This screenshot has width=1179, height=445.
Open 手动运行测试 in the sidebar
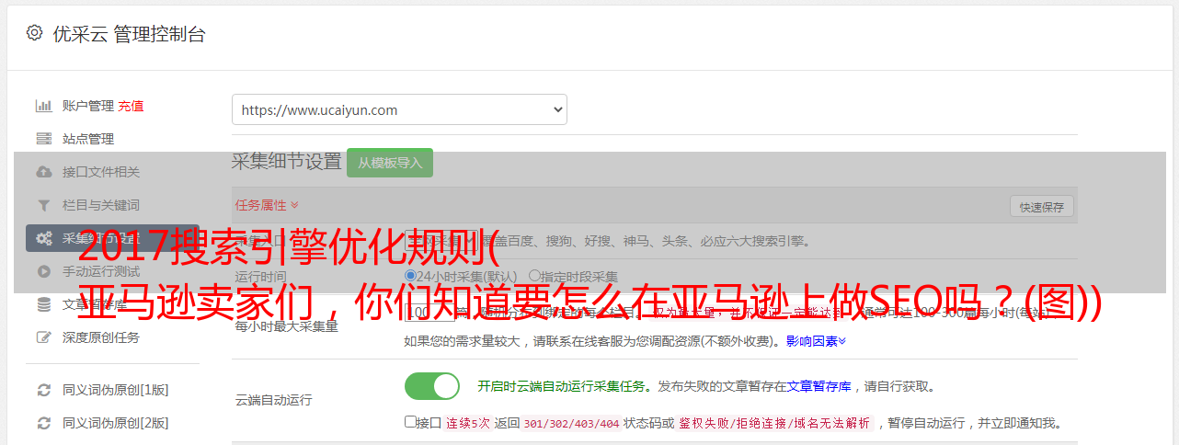click(101, 271)
